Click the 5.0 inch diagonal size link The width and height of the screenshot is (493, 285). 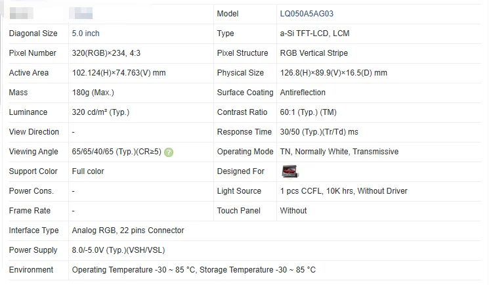point(85,33)
